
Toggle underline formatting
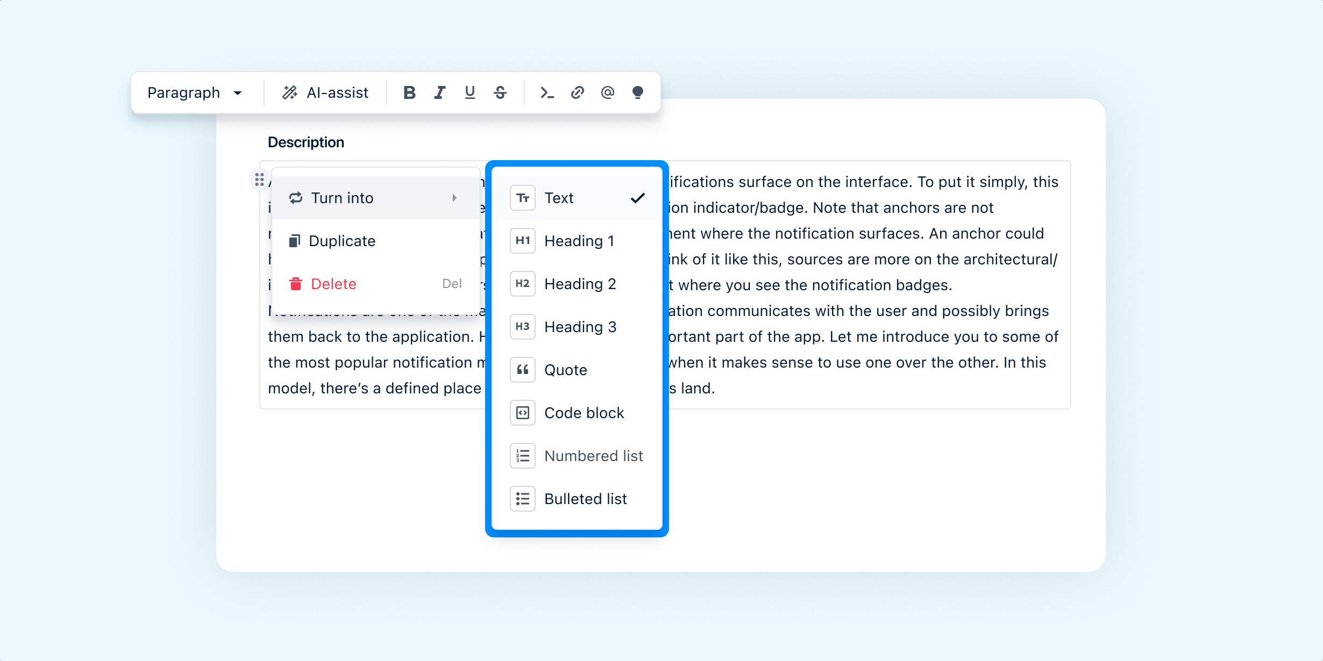470,92
